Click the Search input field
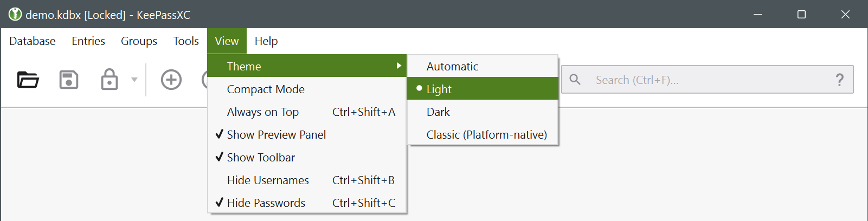 click(705, 80)
